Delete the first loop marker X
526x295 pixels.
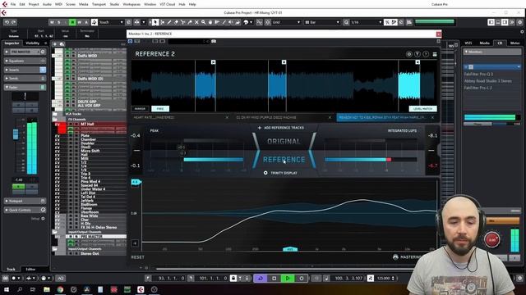click(x=213, y=62)
